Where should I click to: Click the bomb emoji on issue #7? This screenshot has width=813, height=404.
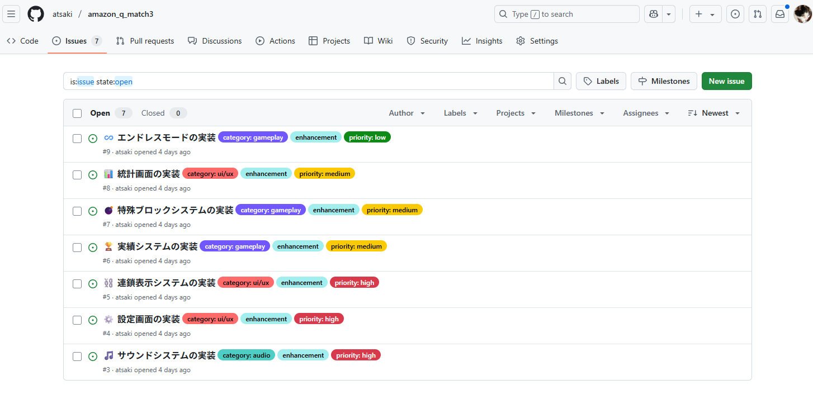click(108, 210)
